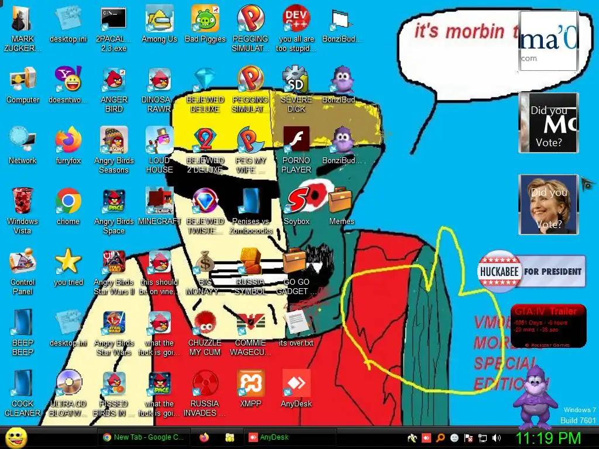
Task: Click the orange magnifier tray icon
Action: pyautogui.click(x=440, y=438)
